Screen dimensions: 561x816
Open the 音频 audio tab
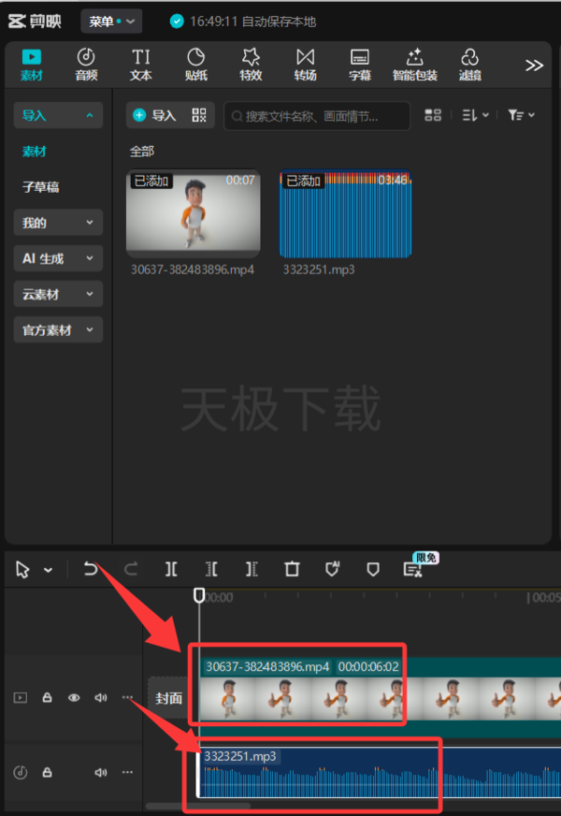point(86,66)
